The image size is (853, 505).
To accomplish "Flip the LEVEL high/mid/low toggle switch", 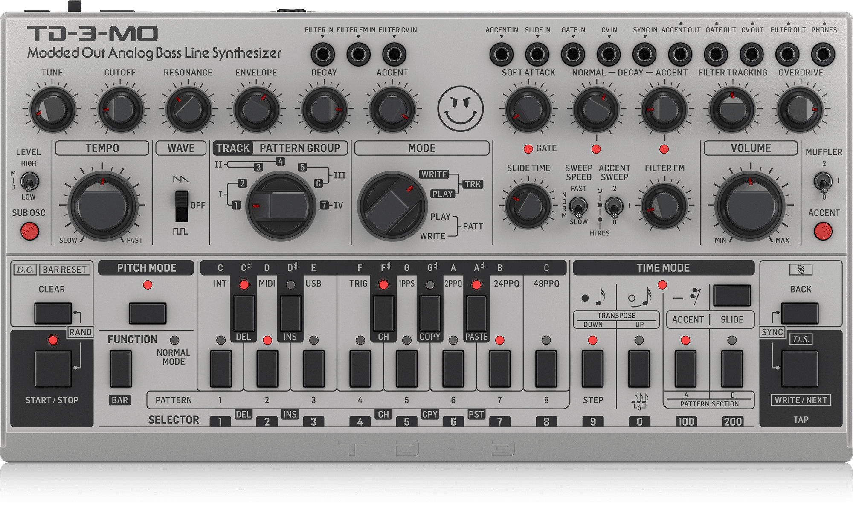I will pyautogui.click(x=29, y=182).
